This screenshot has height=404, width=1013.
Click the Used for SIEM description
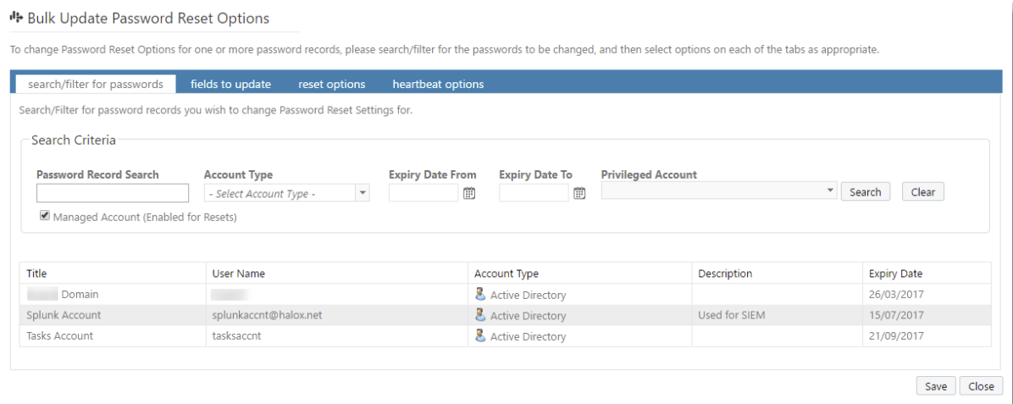729,315
